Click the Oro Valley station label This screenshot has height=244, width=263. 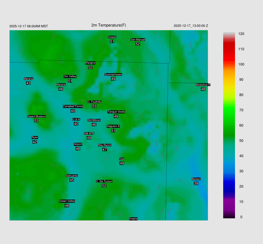70,76
